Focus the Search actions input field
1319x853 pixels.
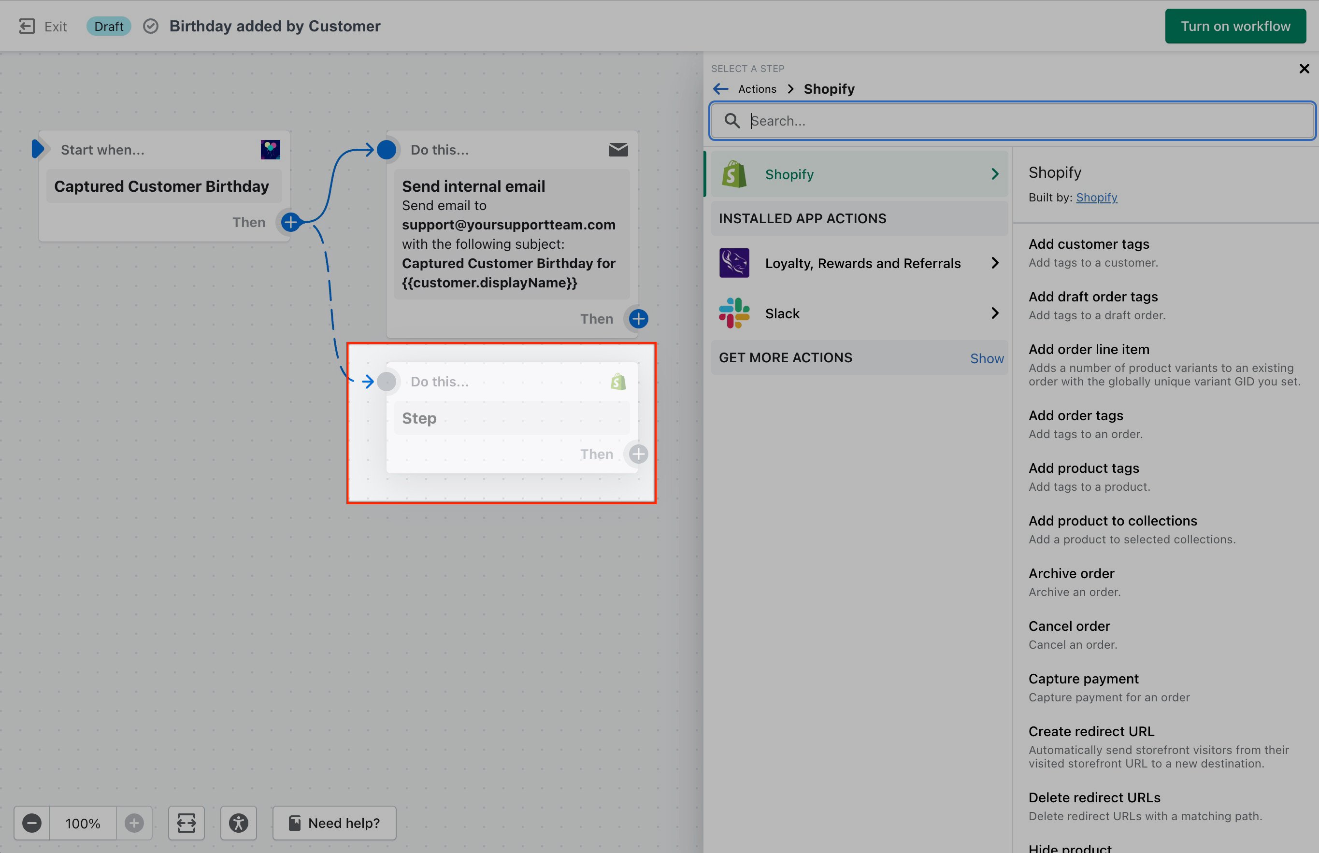click(1013, 121)
